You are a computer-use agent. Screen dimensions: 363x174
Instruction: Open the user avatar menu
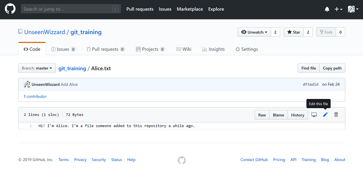pyautogui.click(x=353, y=9)
